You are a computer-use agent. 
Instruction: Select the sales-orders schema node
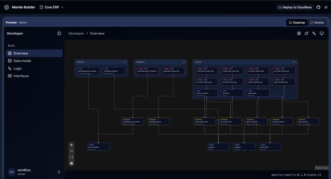[x=270, y=147]
